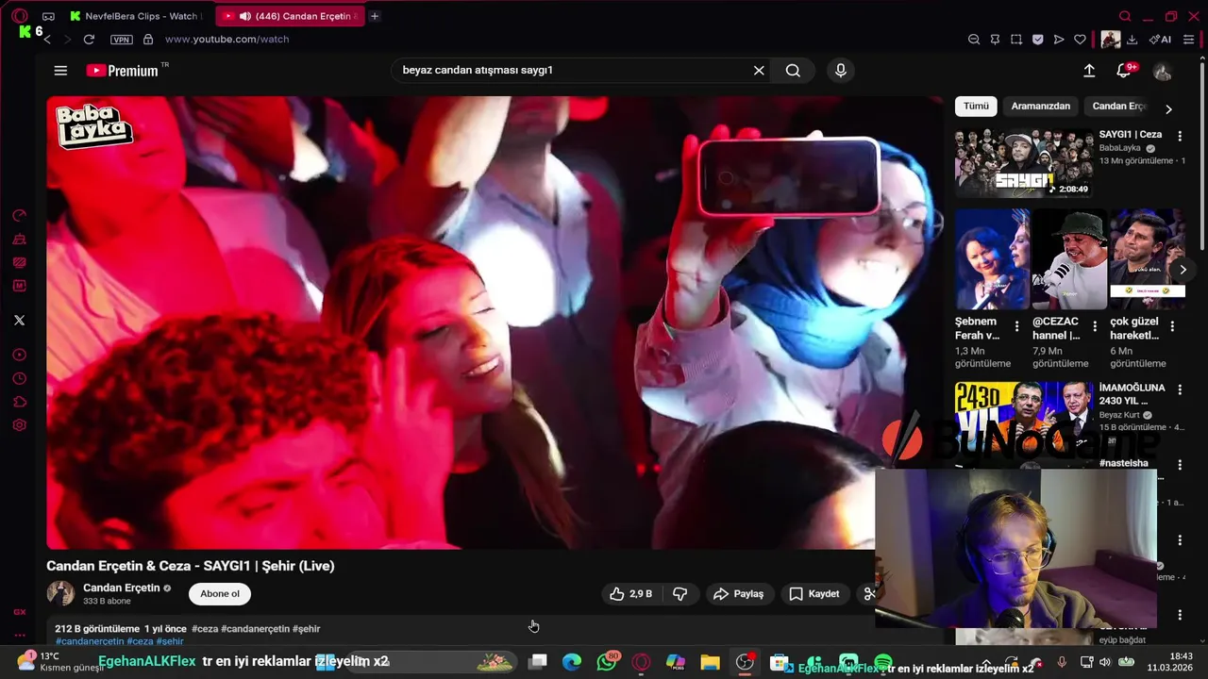Open the Opera GX main menu logo
The height and width of the screenshot is (679, 1208).
tap(20, 16)
